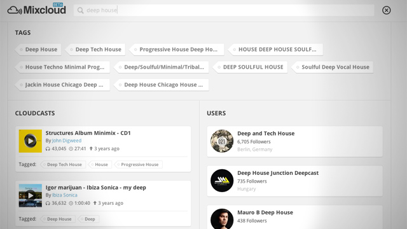Open Deep and Tech House user avatar
Screen dimensions: 407x229
point(222,141)
